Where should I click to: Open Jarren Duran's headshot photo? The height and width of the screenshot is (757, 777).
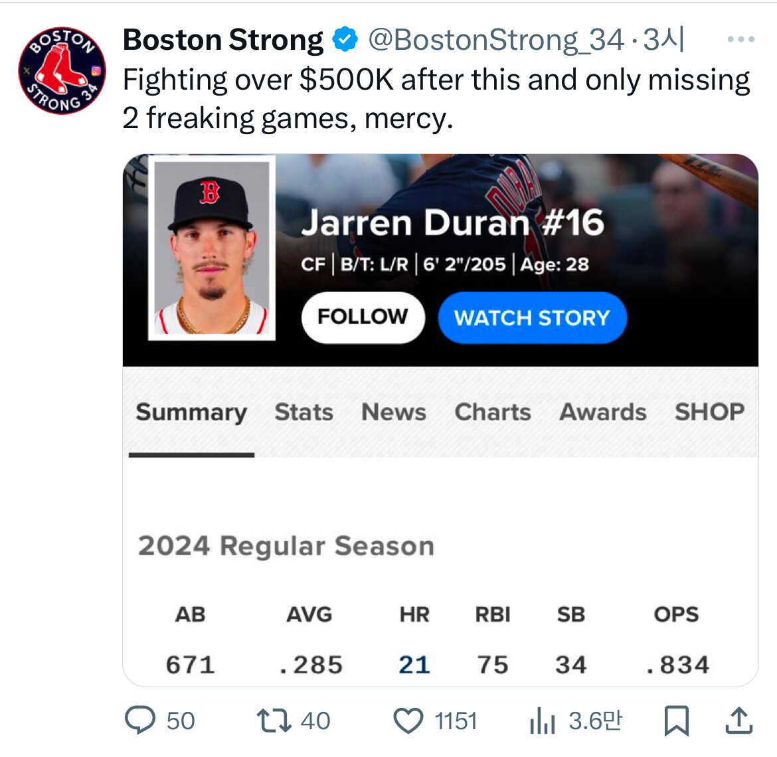(x=212, y=248)
